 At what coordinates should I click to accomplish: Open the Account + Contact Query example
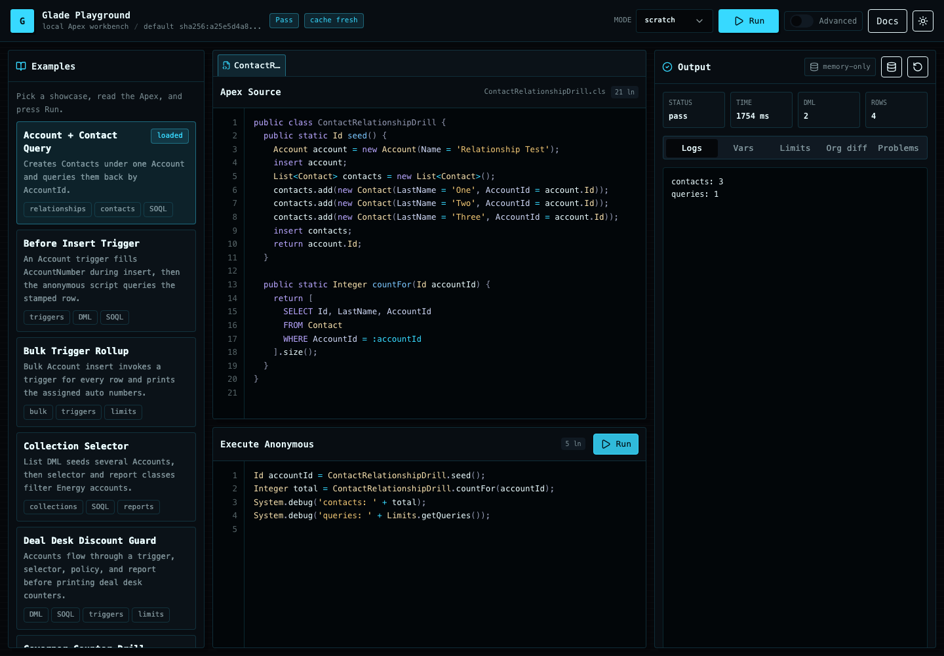(x=106, y=173)
